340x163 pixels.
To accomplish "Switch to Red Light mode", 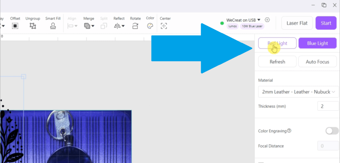I will (x=277, y=43).
